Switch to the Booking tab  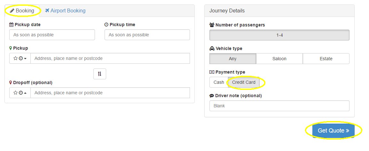point(22,11)
